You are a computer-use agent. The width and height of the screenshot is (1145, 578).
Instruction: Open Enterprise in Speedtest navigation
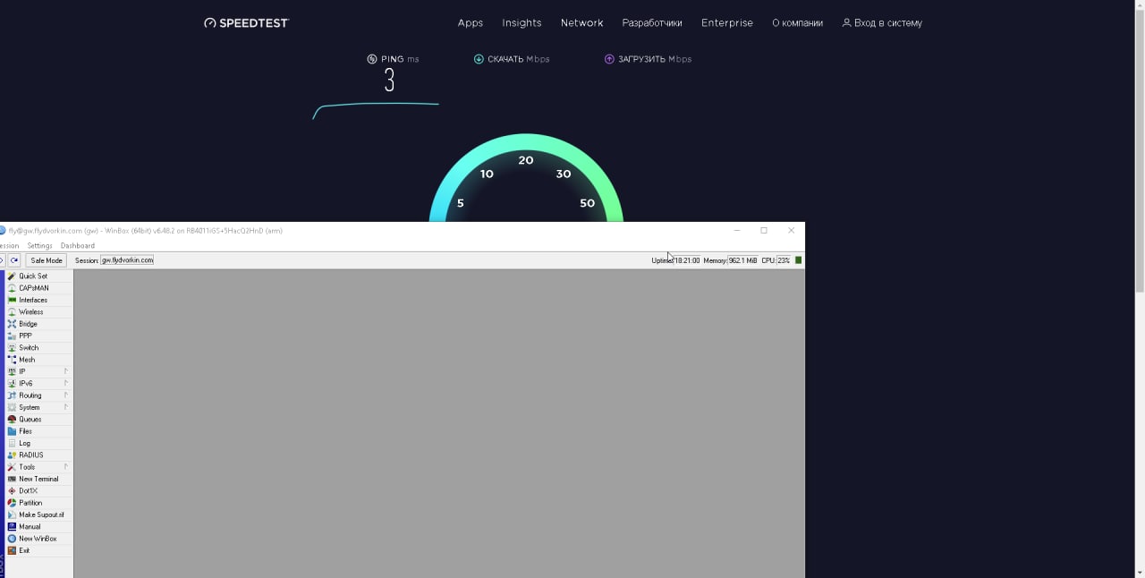pyautogui.click(x=727, y=23)
